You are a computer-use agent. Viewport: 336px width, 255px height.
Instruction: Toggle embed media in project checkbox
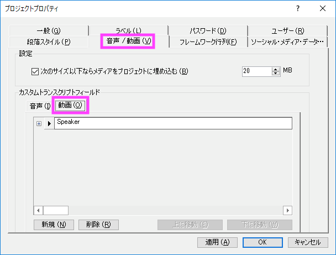[x=35, y=71]
